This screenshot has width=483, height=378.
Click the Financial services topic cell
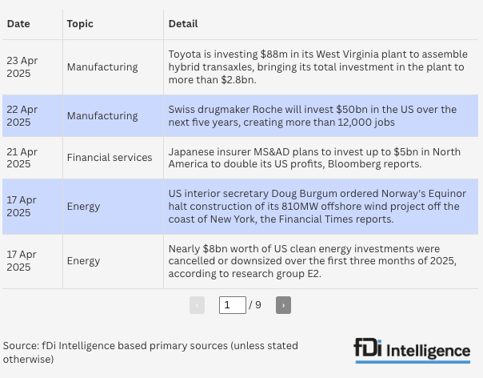point(110,158)
